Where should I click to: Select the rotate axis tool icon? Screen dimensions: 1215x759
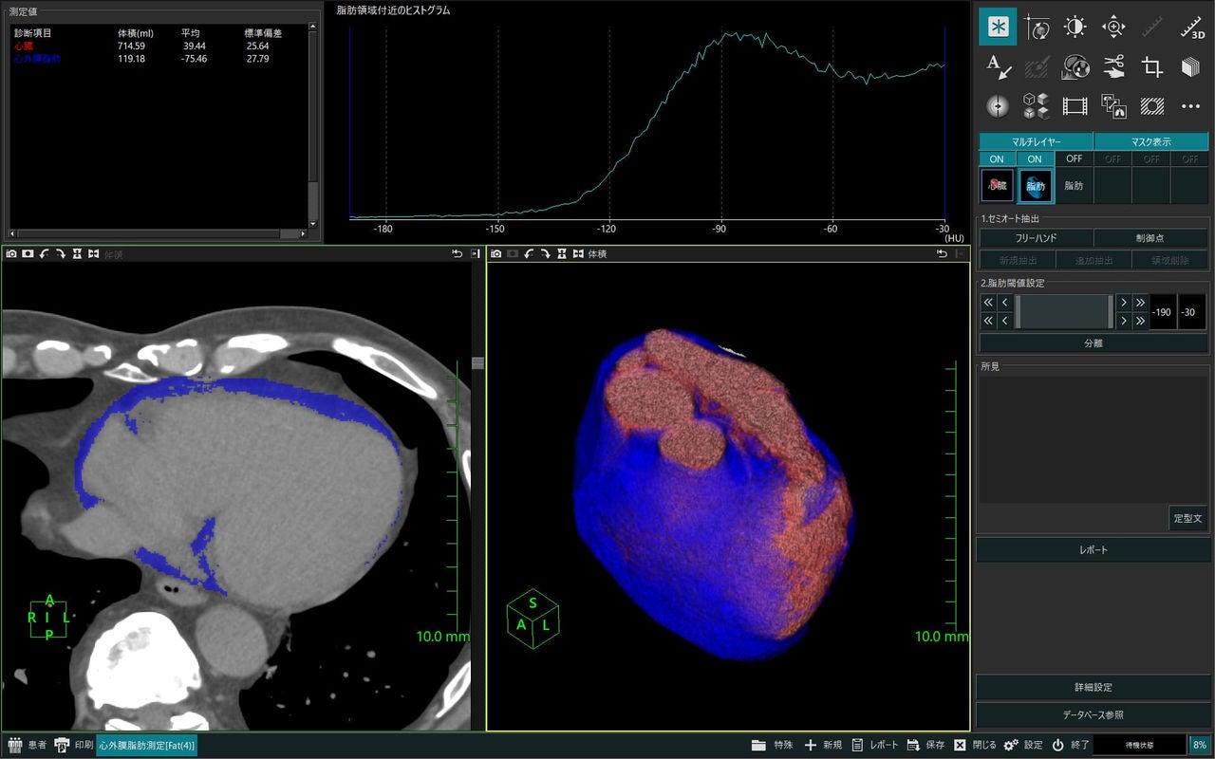(x=1037, y=27)
